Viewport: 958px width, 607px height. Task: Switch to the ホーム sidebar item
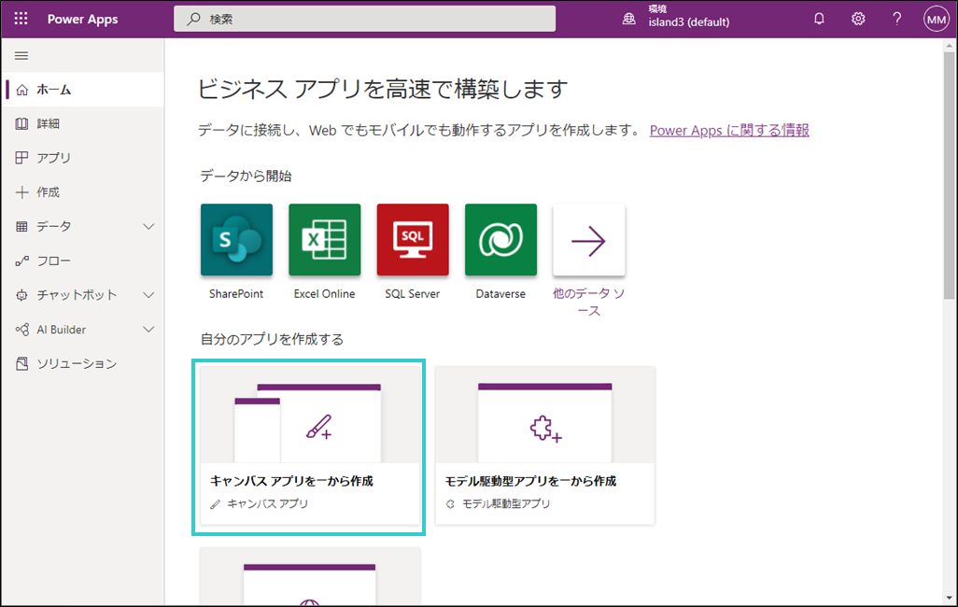(51, 89)
